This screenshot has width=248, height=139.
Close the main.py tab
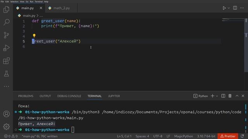click(41, 8)
